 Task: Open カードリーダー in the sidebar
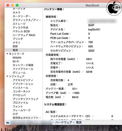(x=22, y=16)
